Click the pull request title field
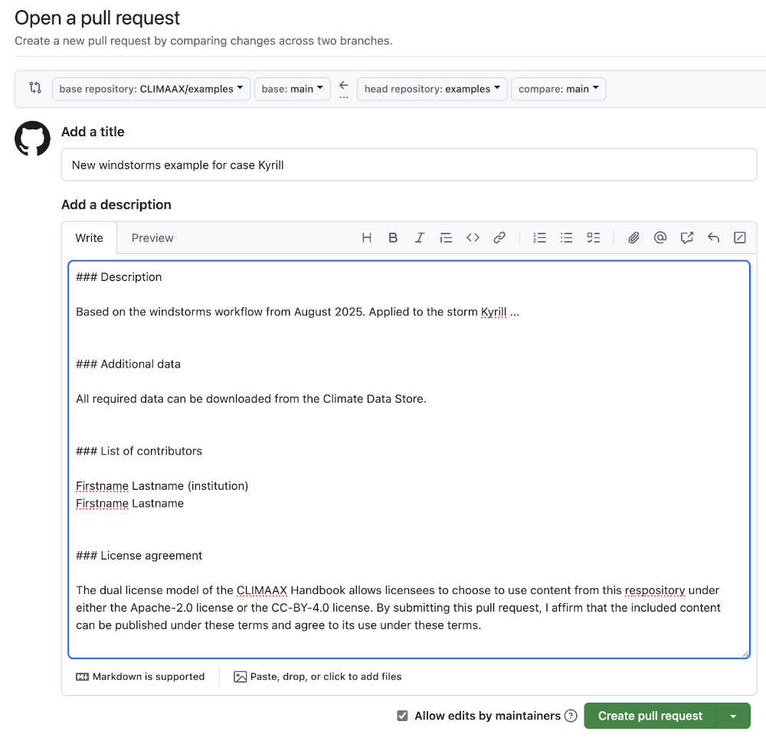Viewport: 766px width, 741px height. click(408, 165)
